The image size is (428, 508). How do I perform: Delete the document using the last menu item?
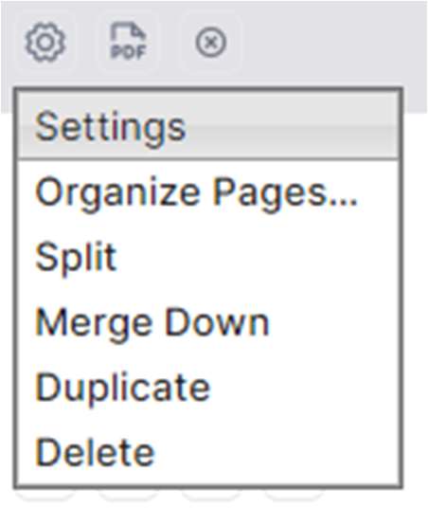(207, 452)
